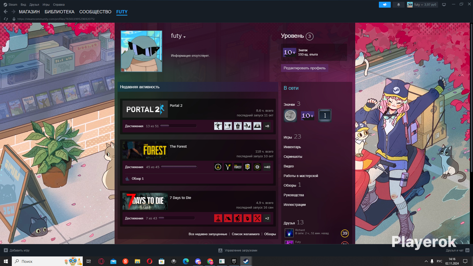Click the level 3 circle badge

(x=309, y=36)
